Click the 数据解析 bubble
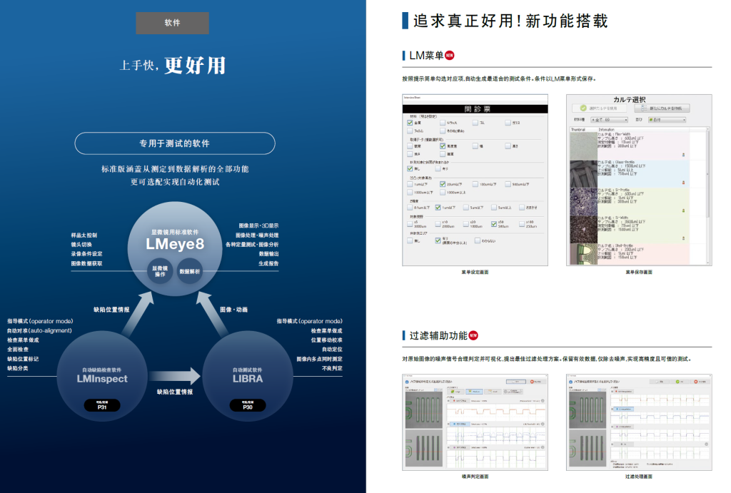The height and width of the screenshot is (493, 731). (191, 272)
